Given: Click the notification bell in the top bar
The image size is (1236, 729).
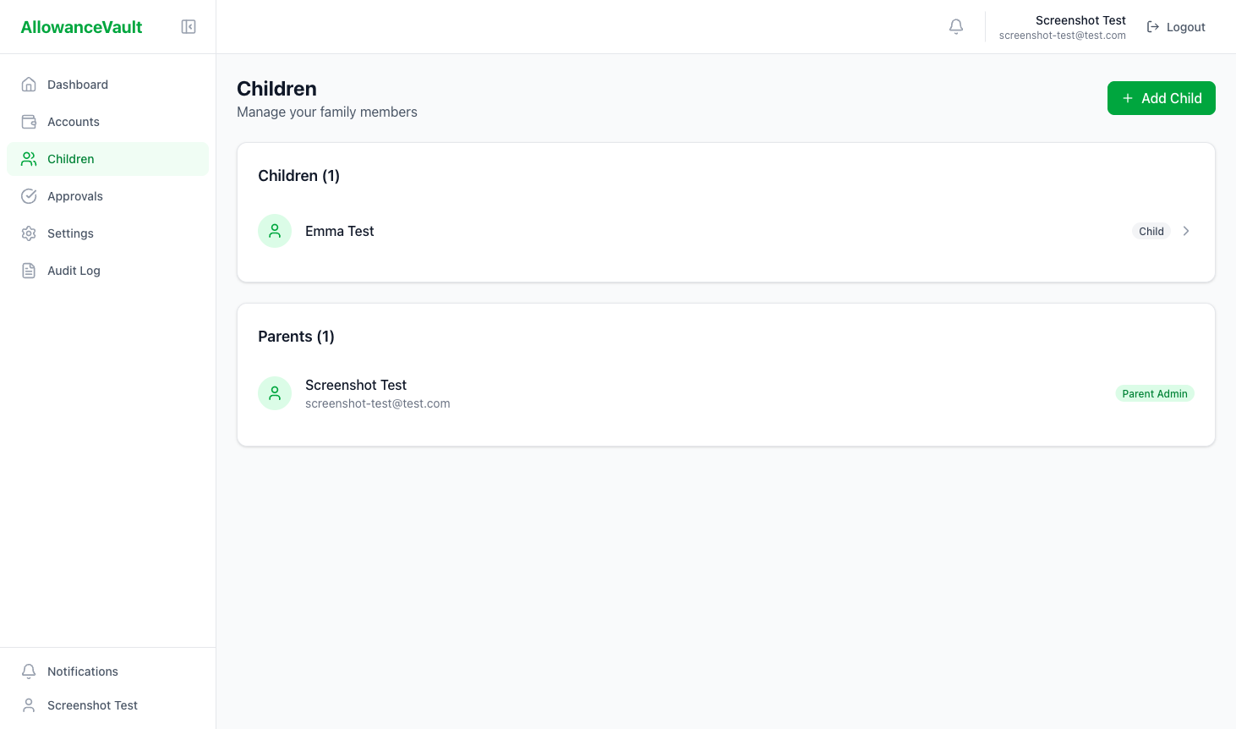Looking at the screenshot, I should click(956, 26).
